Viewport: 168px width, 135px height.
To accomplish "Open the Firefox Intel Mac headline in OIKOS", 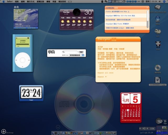I will (117, 12).
